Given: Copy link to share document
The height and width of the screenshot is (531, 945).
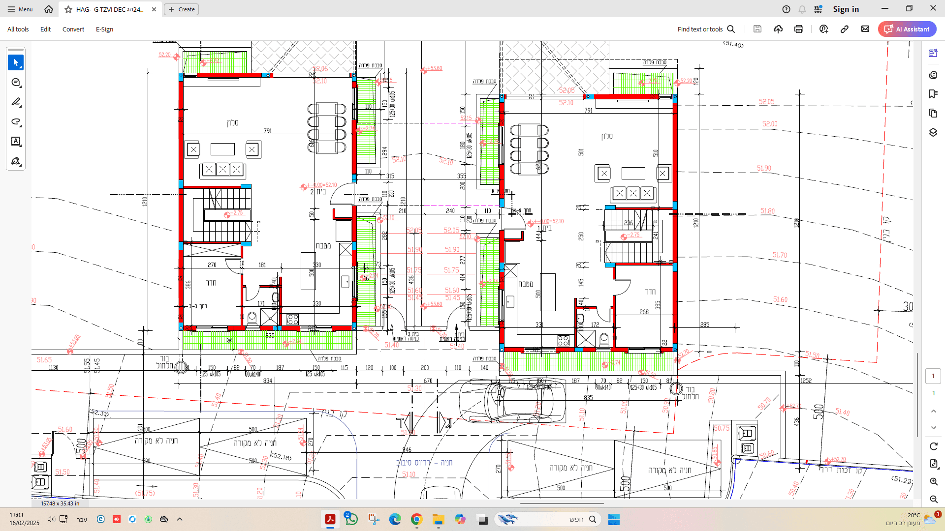Looking at the screenshot, I should click(845, 29).
